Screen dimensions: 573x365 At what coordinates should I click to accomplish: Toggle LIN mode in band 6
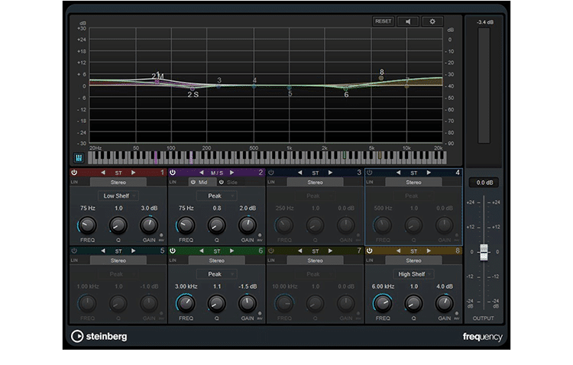(x=173, y=260)
